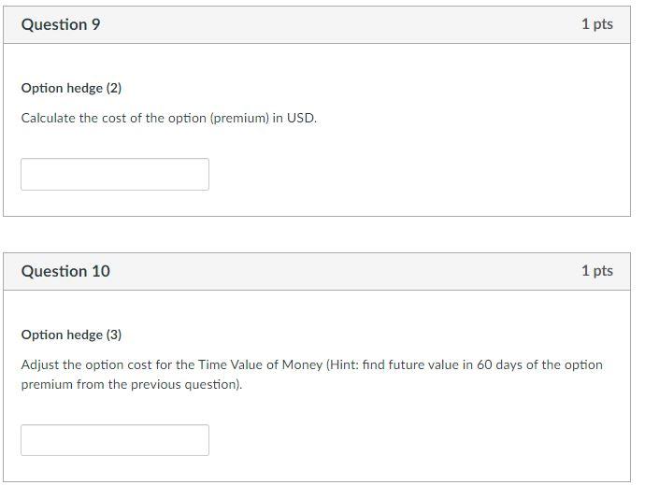Click the word "Calculate" in Question 9
645x485 pixels.
point(48,119)
